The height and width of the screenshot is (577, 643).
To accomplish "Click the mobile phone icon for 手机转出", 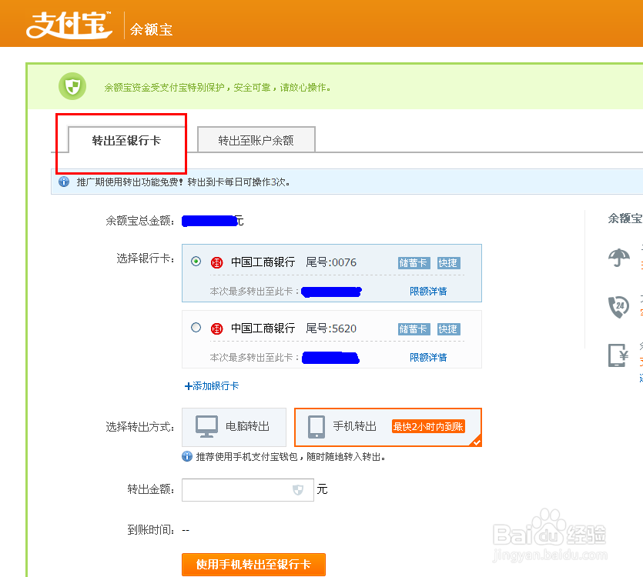I will point(316,427).
